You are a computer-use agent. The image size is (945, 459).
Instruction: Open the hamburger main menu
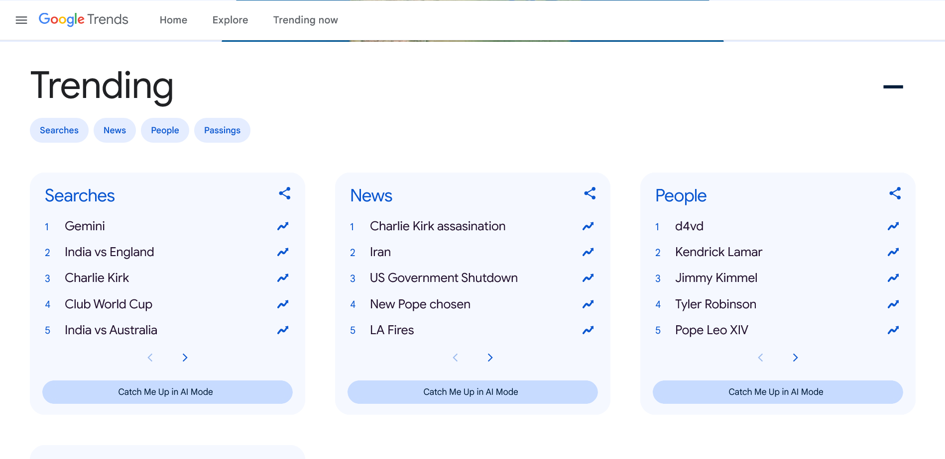tap(21, 20)
